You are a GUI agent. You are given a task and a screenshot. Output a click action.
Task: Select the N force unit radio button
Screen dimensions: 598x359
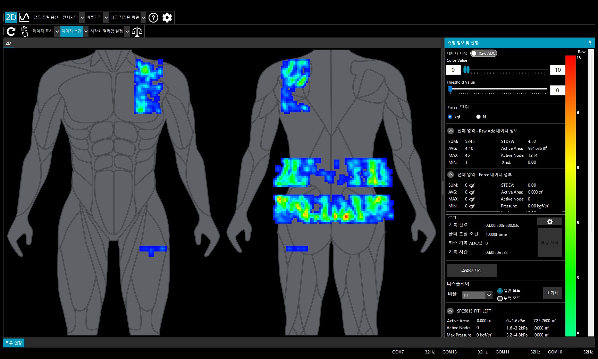click(x=478, y=117)
